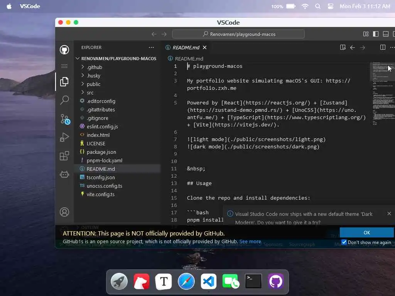Image resolution: width=395 pixels, height=296 pixels.
Task: Open GitHub in the Dock
Action: coord(275,281)
